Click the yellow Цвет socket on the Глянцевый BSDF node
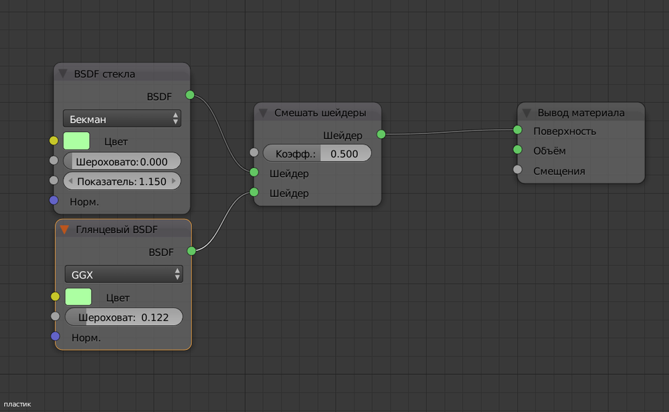The image size is (669, 412). tap(56, 296)
